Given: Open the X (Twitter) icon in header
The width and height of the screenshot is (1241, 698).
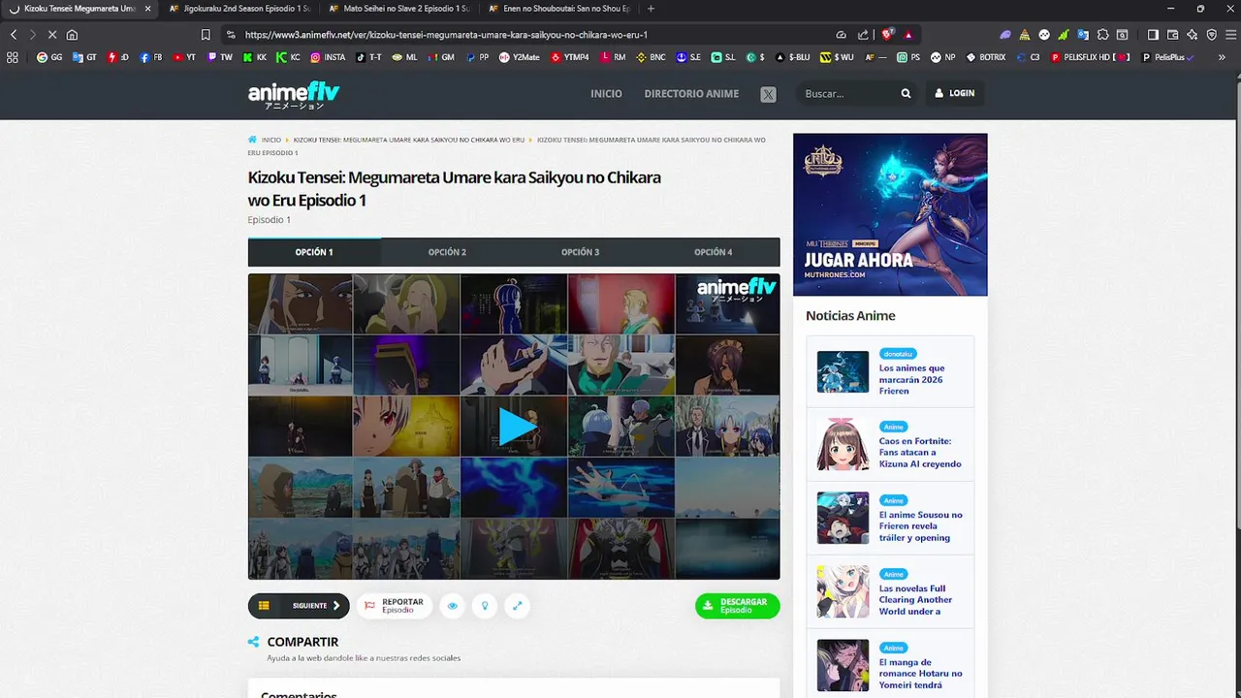Looking at the screenshot, I should [768, 94].
